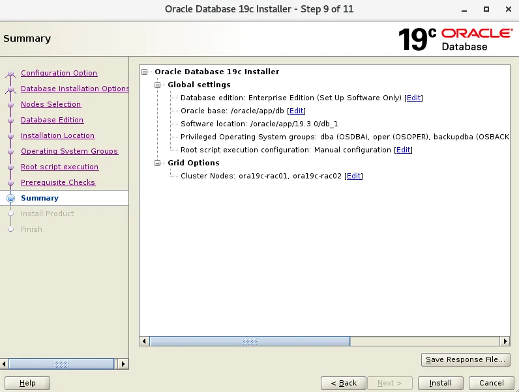Viewport: 519px width, 392px height.
Task: Open Root script execution step
Action: [59, 167]
